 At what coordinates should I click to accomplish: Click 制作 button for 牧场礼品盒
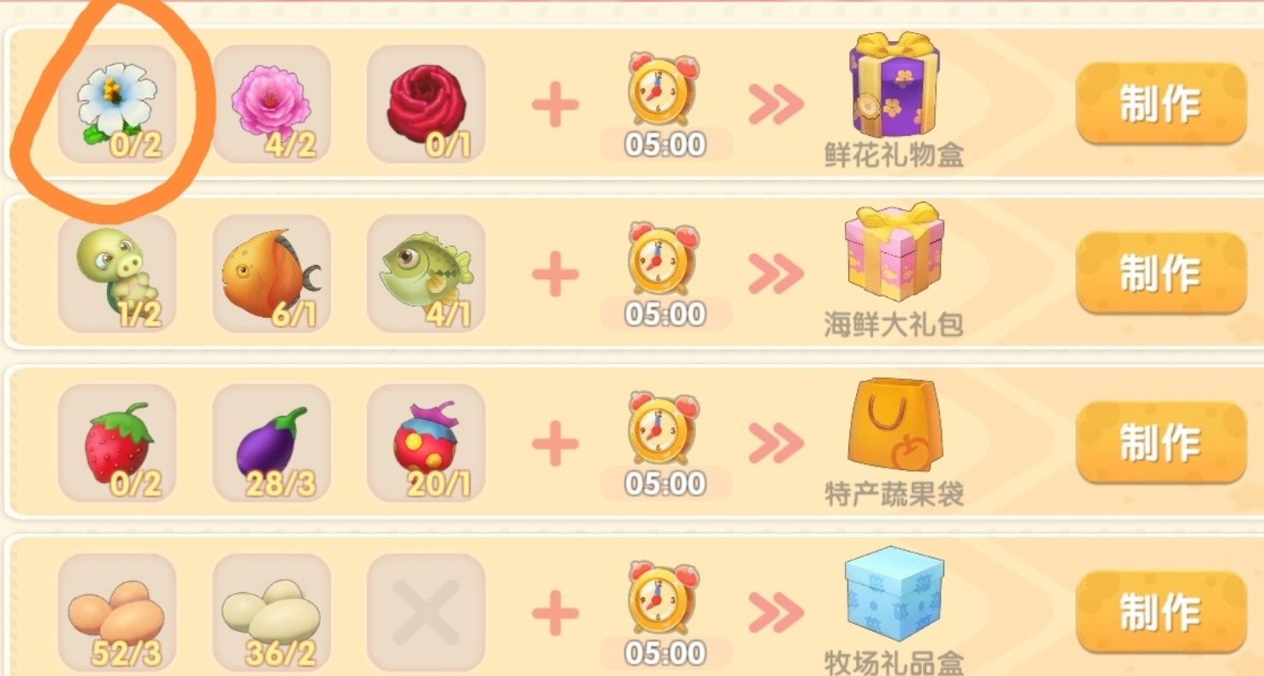pos(1161,612)
